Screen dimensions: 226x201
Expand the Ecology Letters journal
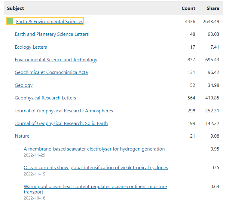31,47
